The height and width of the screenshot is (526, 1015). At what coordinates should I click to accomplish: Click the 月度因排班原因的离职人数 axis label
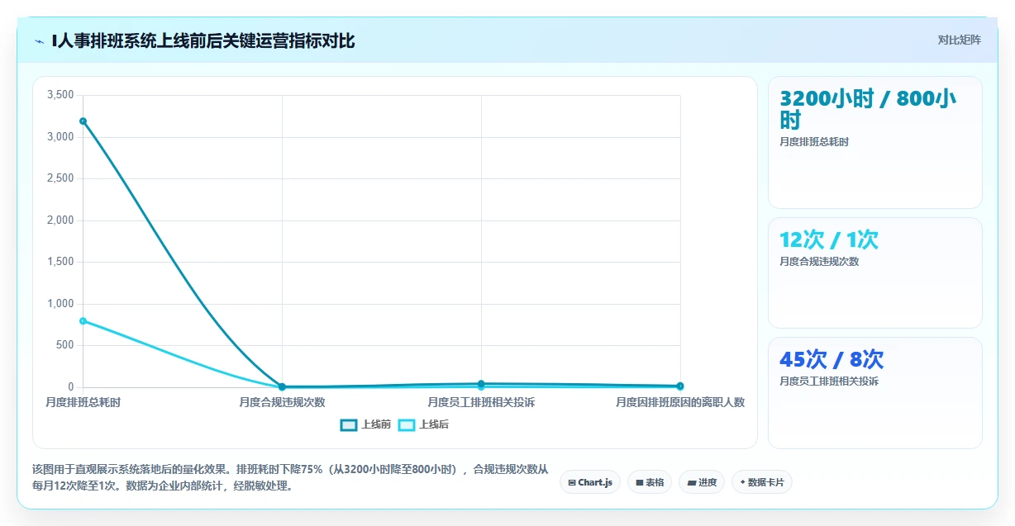click(x=680, y=402)
